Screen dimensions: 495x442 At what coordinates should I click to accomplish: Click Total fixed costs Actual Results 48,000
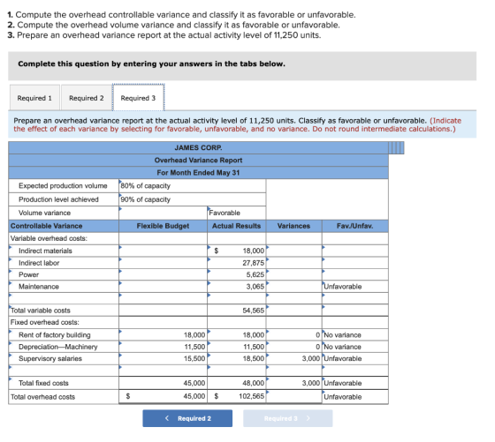237,383
